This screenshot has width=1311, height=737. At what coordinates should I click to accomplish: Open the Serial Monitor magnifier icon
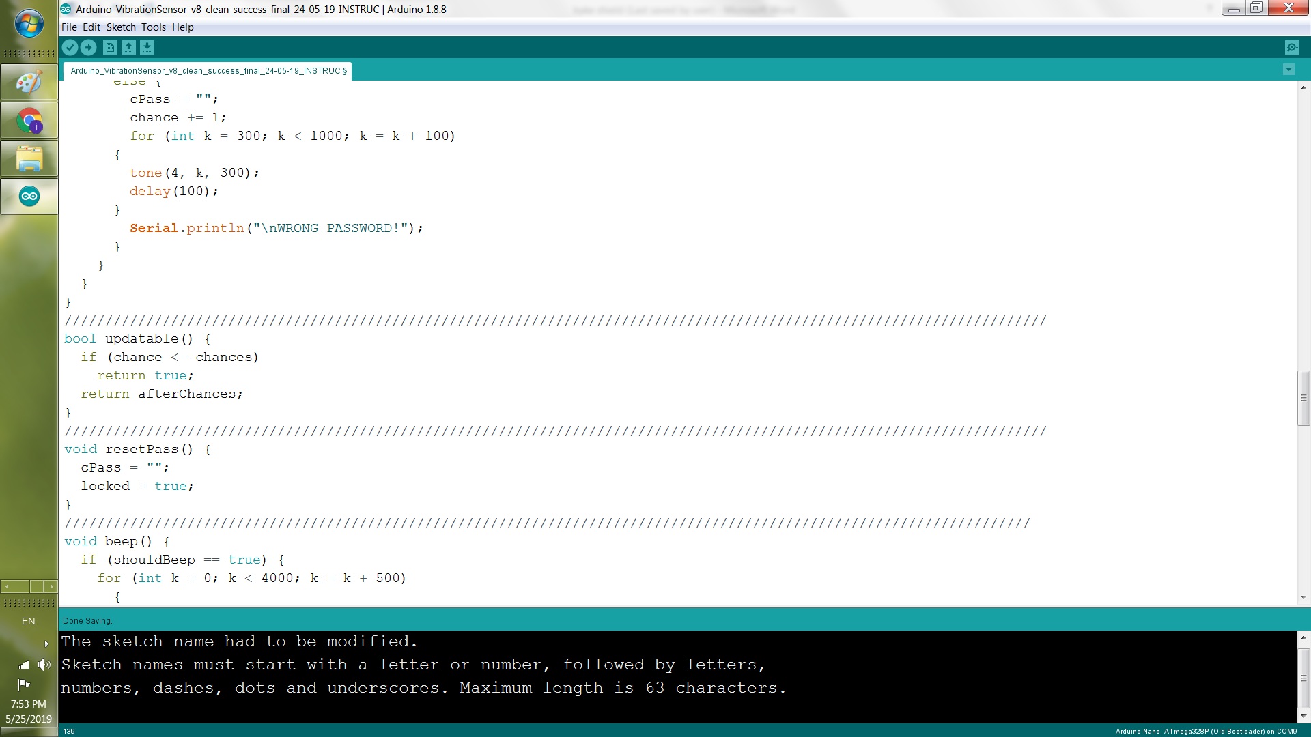(x=1291, y=47)
